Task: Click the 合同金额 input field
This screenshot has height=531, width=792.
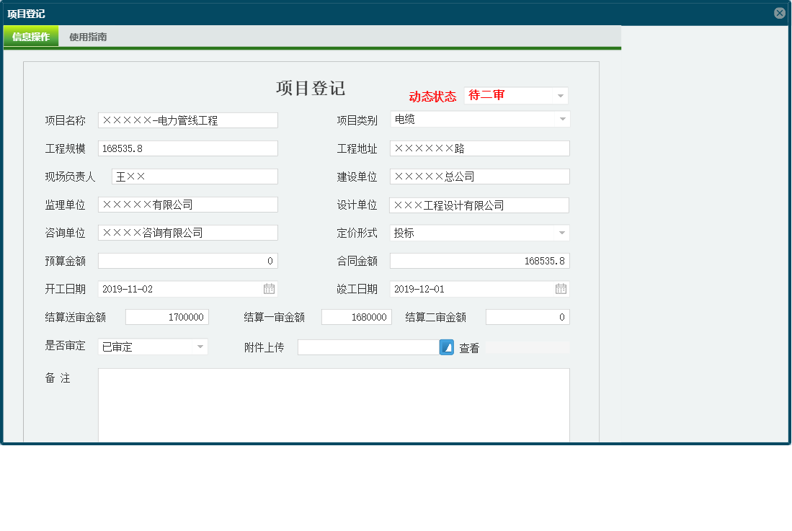Action: 479,260
